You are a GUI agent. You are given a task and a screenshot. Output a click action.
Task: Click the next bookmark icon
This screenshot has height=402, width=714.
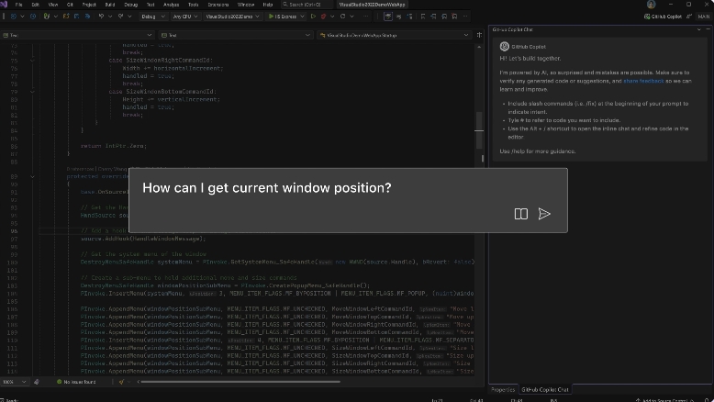pyautogui.click(x=444, y=17)
